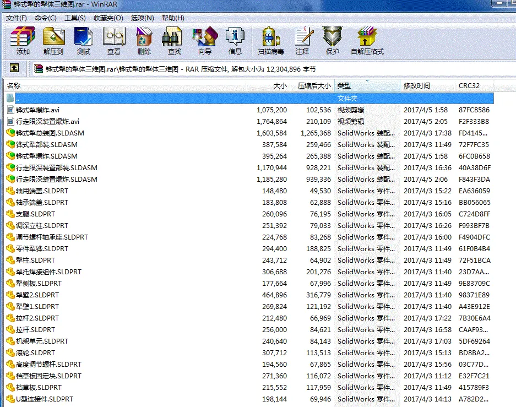Sort by Type (类型) column header
Image resolution: width=516 pixels, height=407 pixels.
[x=367, y=86]
